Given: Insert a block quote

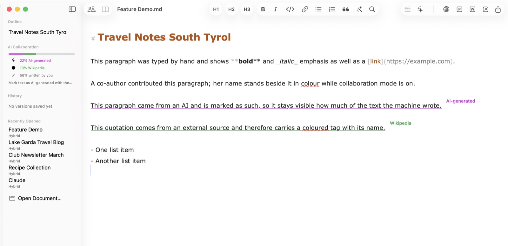Looking at the screenshot, I should (x=346, y=9).
